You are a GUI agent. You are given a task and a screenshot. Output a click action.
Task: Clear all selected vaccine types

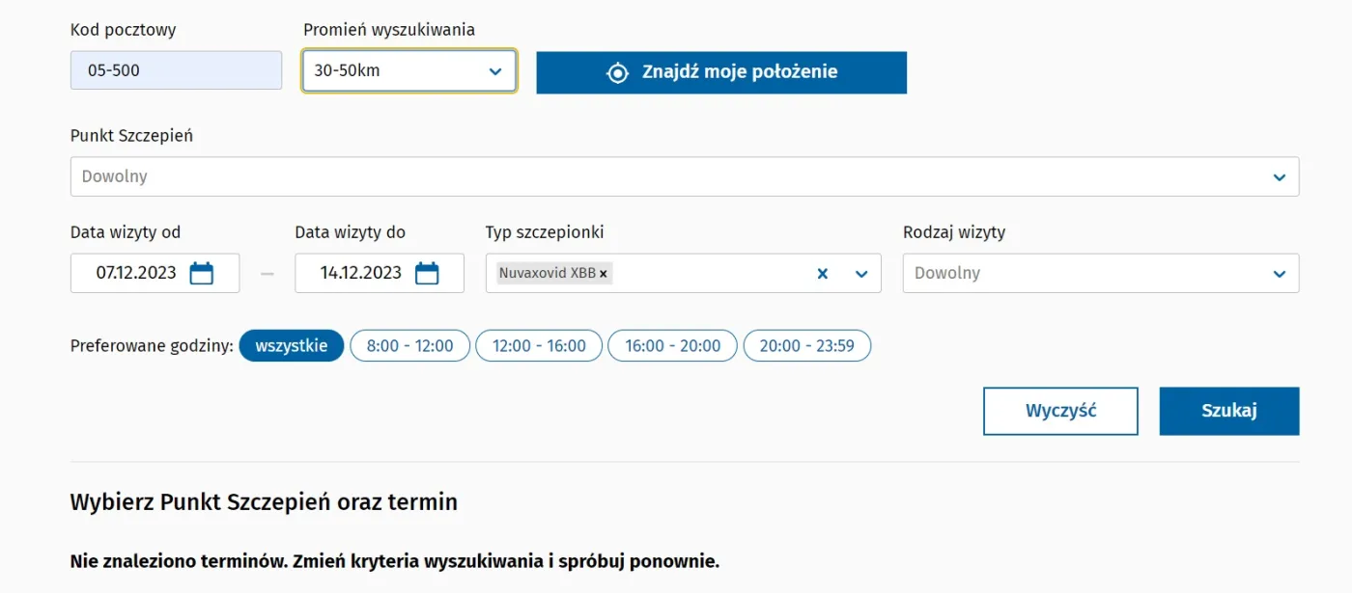(823, 274)
